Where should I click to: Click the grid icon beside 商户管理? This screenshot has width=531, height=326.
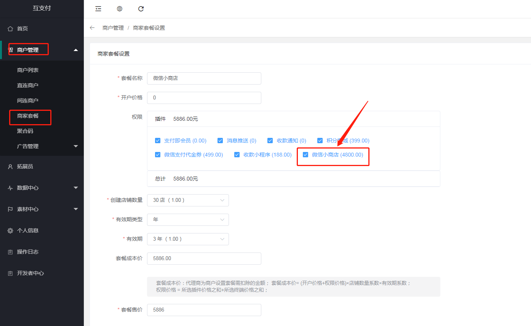(x=11, y=50)
